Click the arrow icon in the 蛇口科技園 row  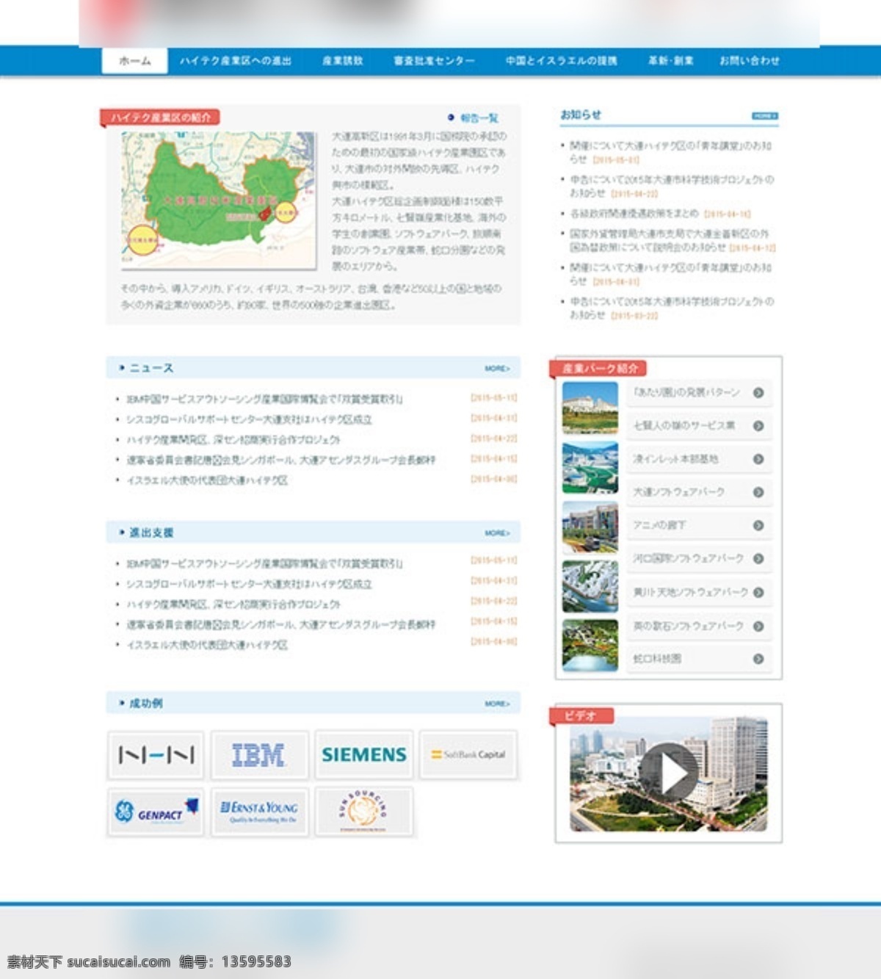(x=758, y=659)
